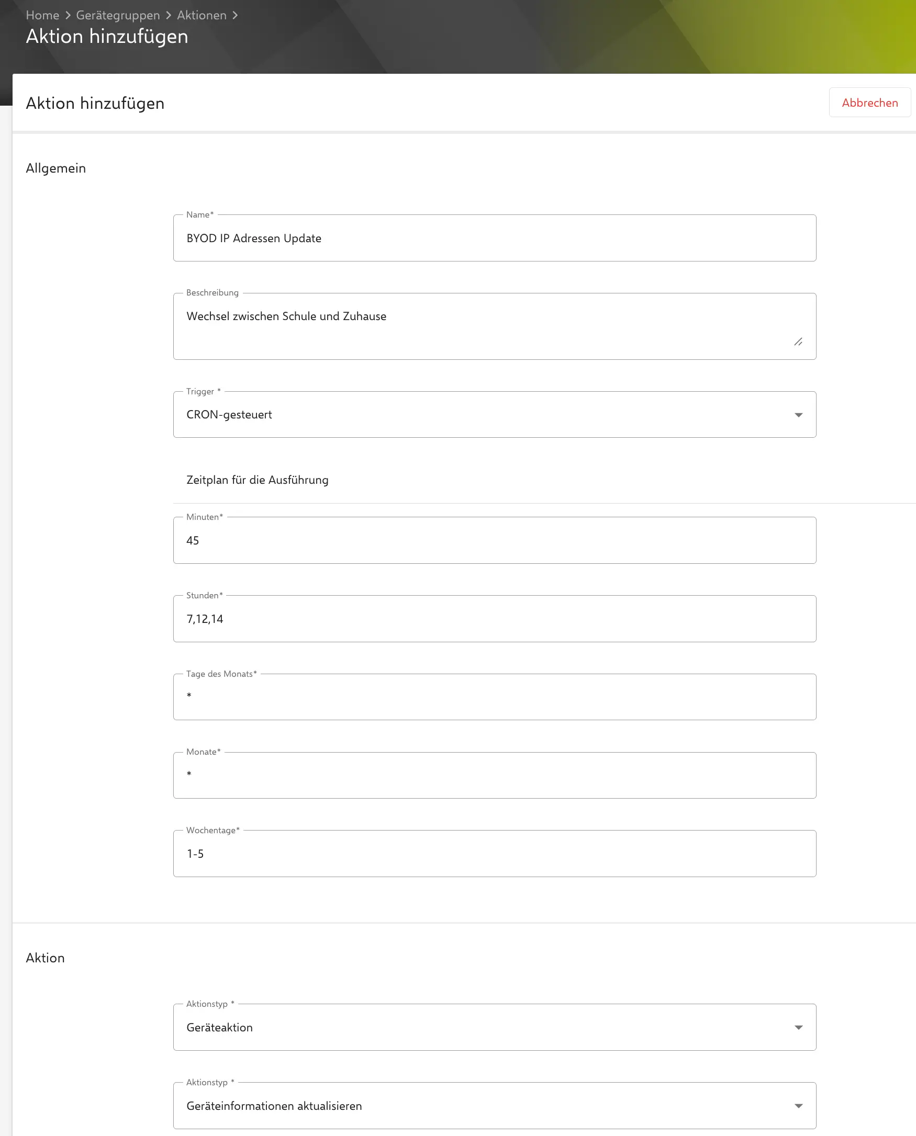Click the Aktion hinzufügen page heading

pos(107,37)
